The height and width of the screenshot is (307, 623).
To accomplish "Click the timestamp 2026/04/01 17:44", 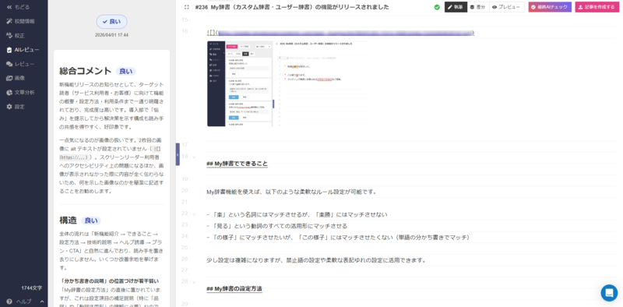I will (x=111, y=35).
